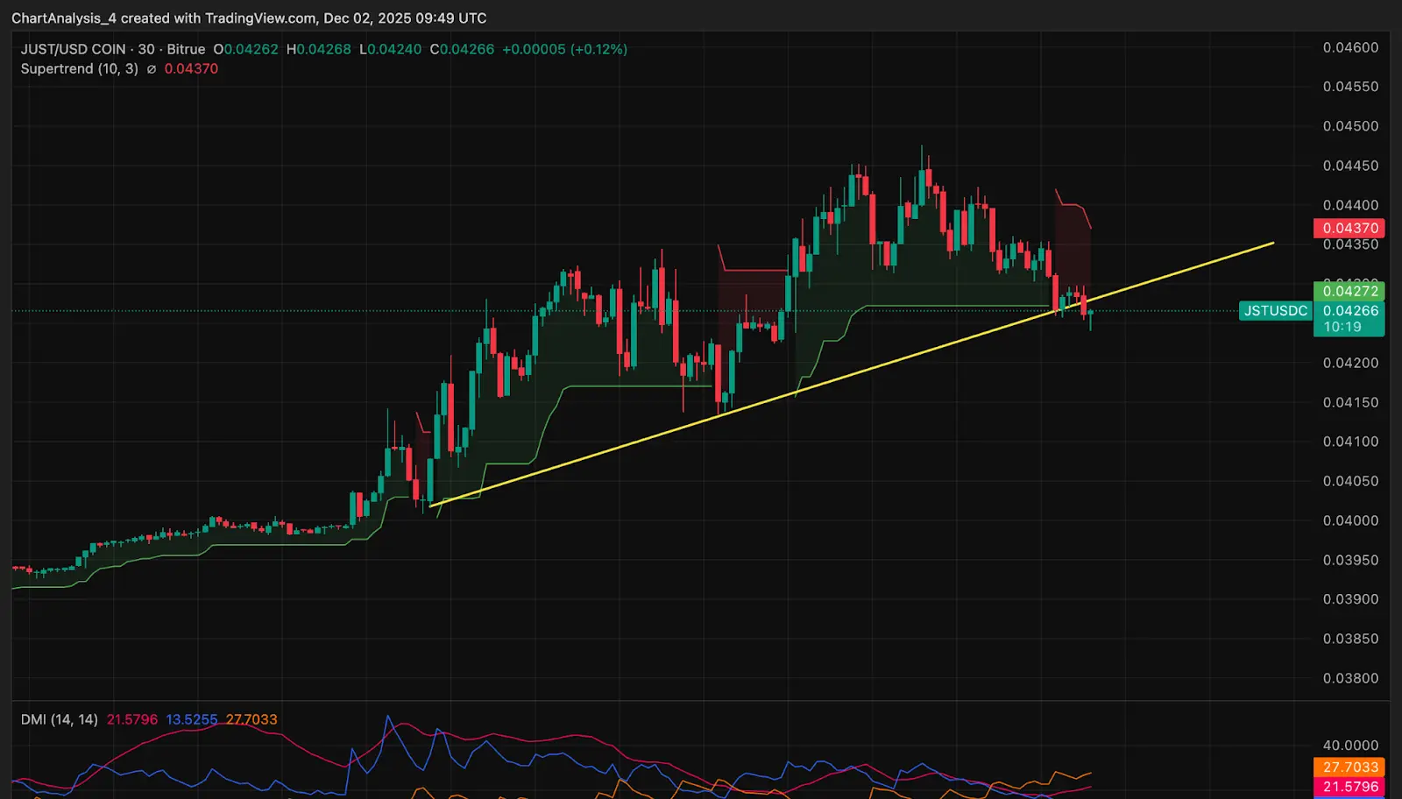Click the 0.03850 price axis label
1402x799 pixels.
click(1350, 639)
